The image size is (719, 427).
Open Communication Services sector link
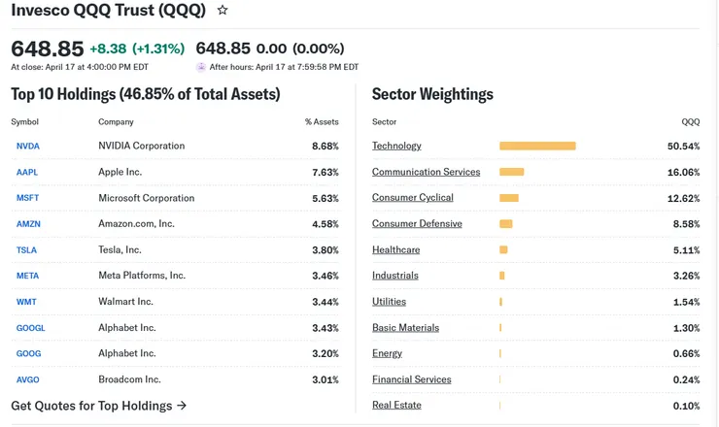(x=426, y=172)
